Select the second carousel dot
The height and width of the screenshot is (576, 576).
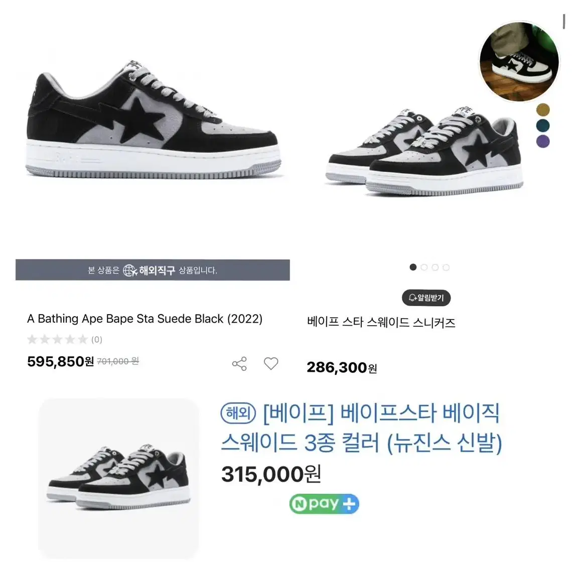pos(424,267)
